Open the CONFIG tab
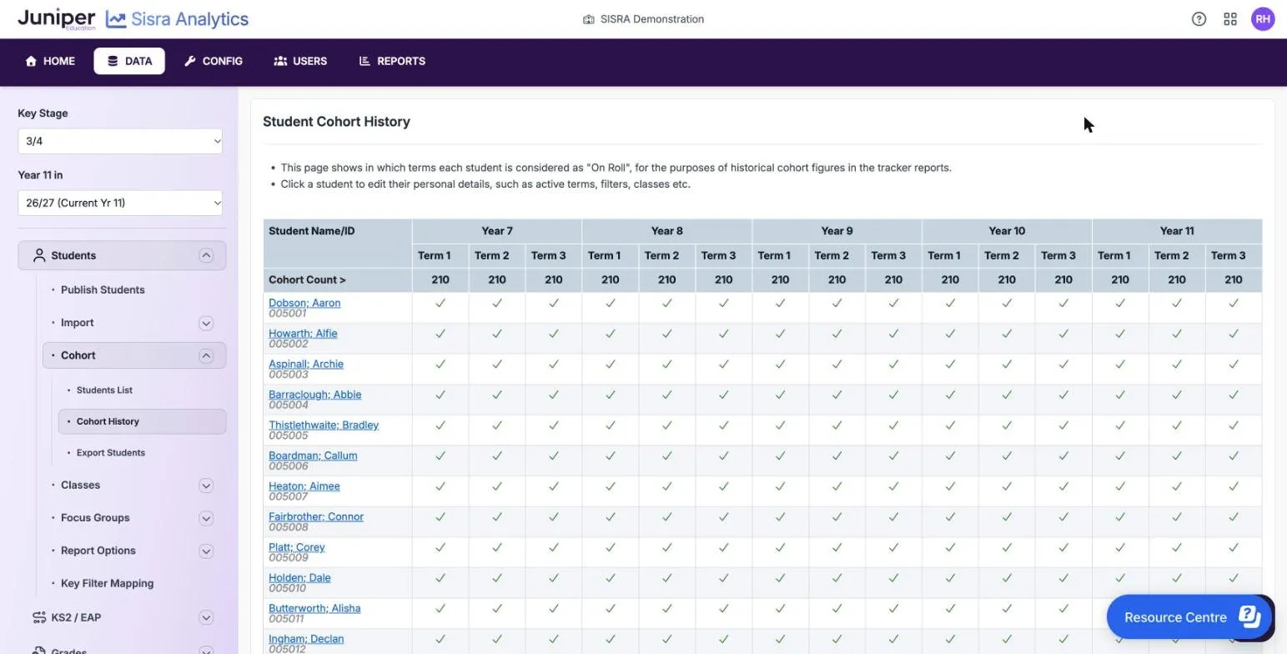1287x654 pixels. [x=214, y=61]
